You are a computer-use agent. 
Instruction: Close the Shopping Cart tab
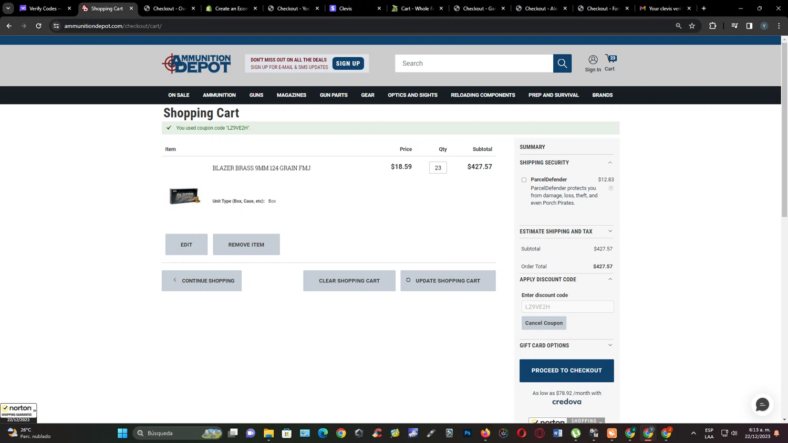pyautogui.click(x=131, y=8)
